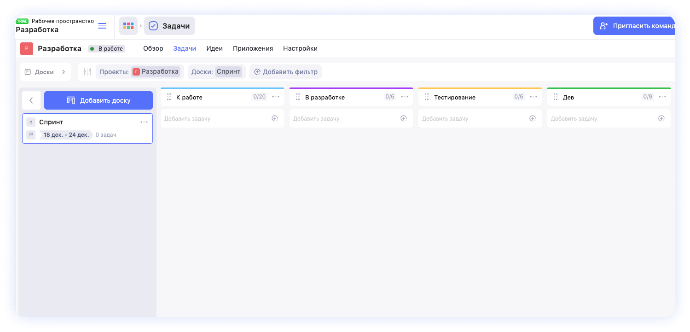Screen dimensions: 690x332
Task: Open the Настройки tab
Action: (x=300, y=48)
